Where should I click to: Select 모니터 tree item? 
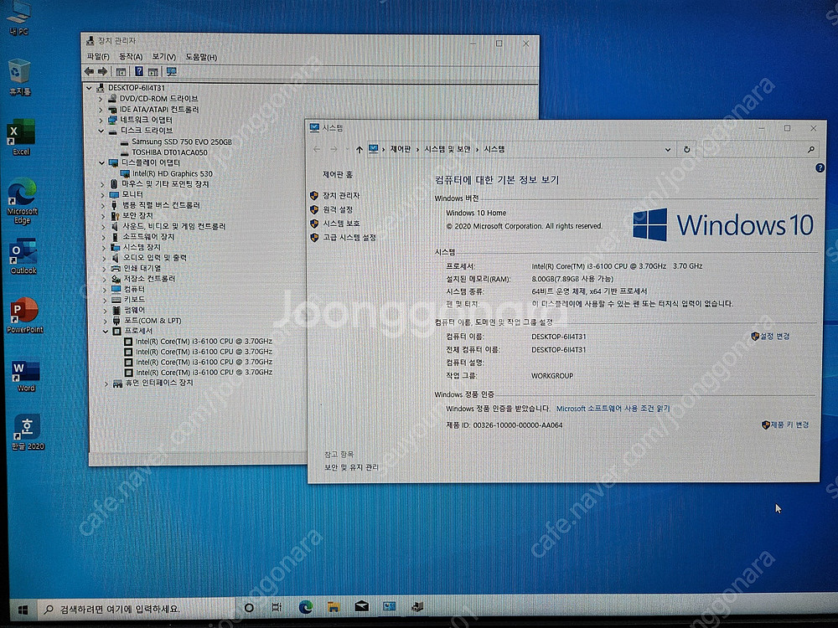pyautogui.click(x=132, y=194)
